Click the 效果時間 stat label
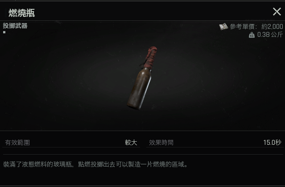Viewport: 285px width, 187px height. 161,143
